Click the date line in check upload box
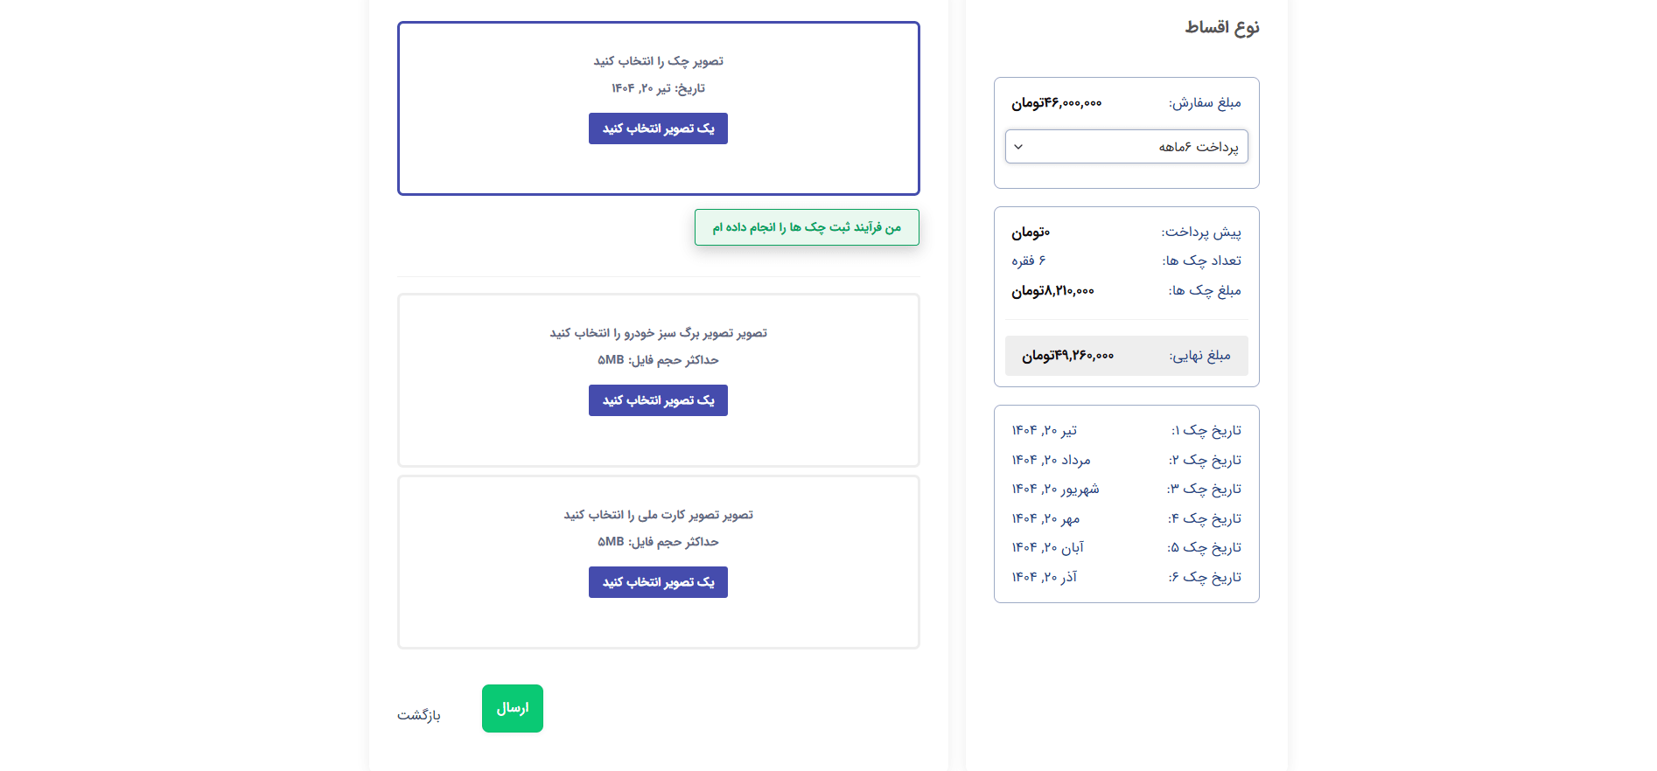Screen dimensions: 1657x771 pos(658,88)
